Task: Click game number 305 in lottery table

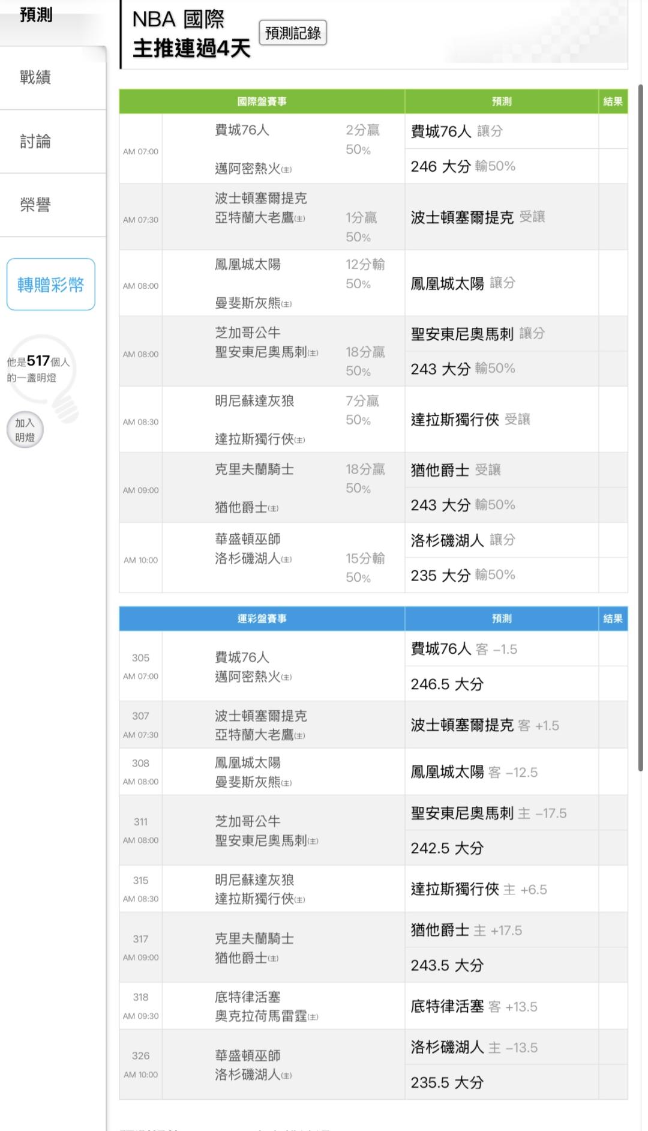Action: pyautogui.click(x=140, y=658)
